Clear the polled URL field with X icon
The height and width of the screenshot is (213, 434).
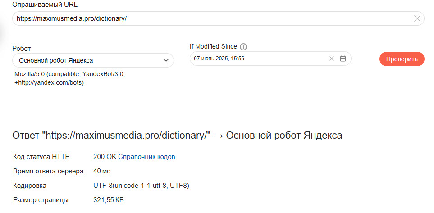(x=417, y=18)
